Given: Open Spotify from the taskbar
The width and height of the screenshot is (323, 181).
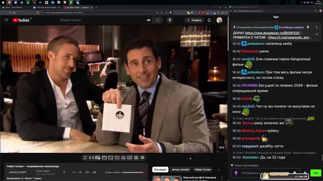Looking at the screenshot, I should point(28,3).
